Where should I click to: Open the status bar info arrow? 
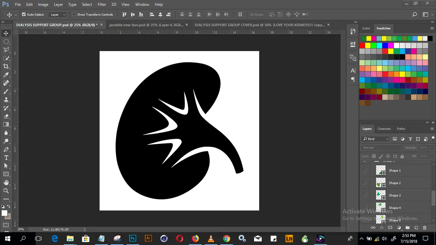click(x=84, y=229)
